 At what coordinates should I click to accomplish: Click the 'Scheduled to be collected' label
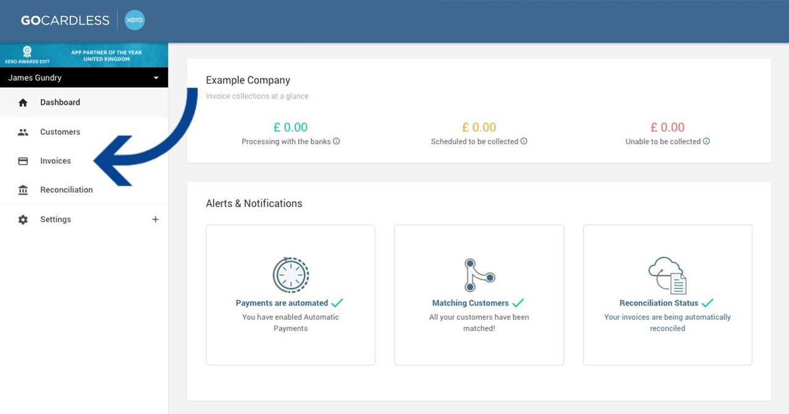(475, 141)
